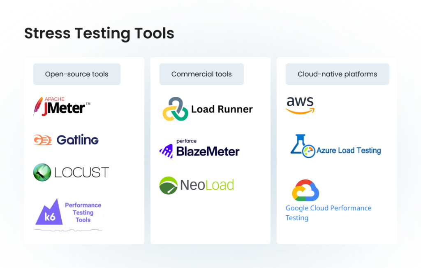Click the Load Runner interlocked rings icon
The width and height of the screenshot is (421, 268).
point(175,109)
